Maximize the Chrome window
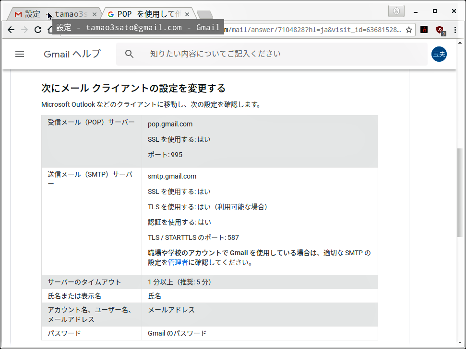 434,11
